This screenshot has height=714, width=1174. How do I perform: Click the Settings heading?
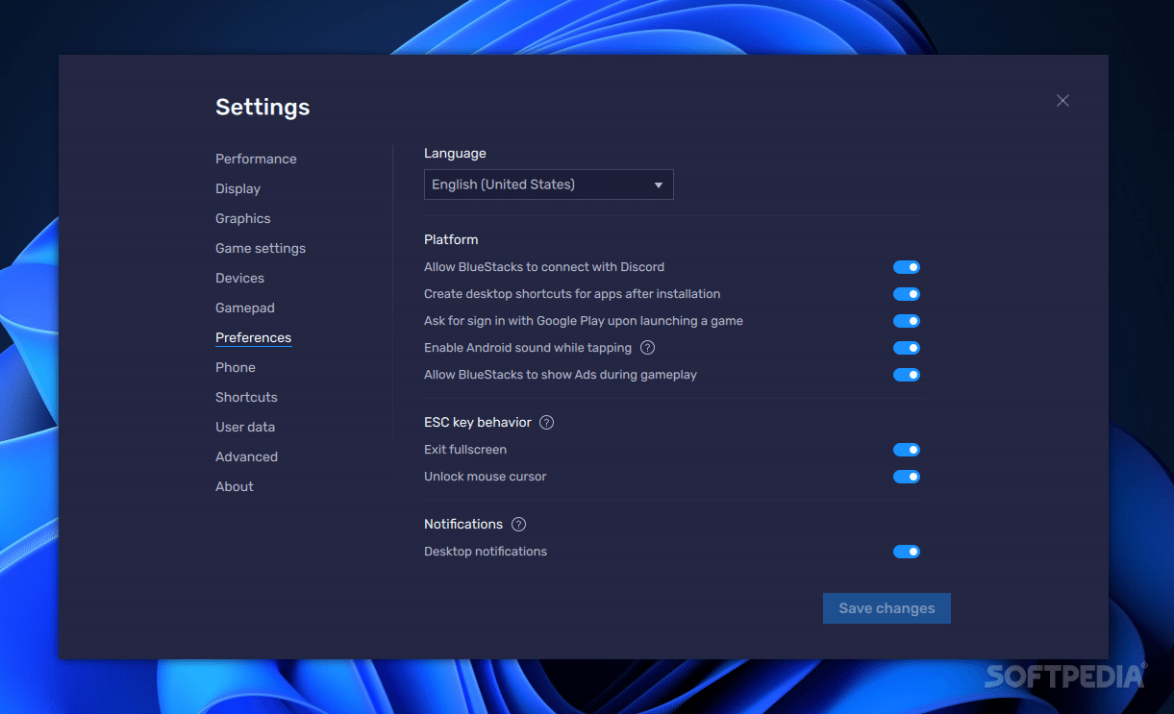262,107
